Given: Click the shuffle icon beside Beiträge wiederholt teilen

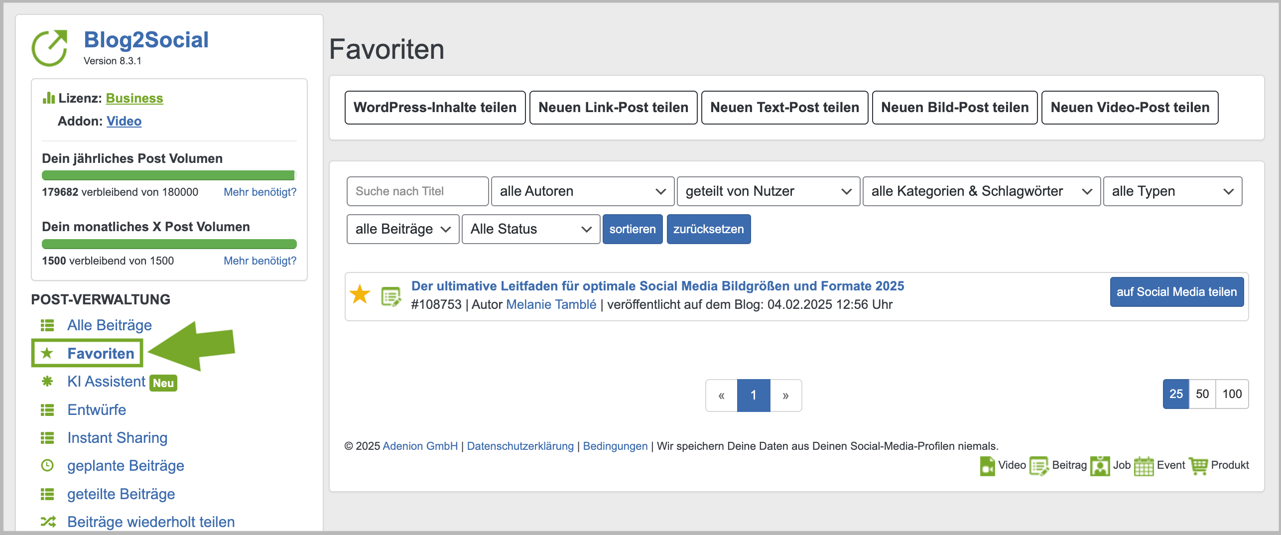Looking at the screenshot, I should [x=48, y=522].
